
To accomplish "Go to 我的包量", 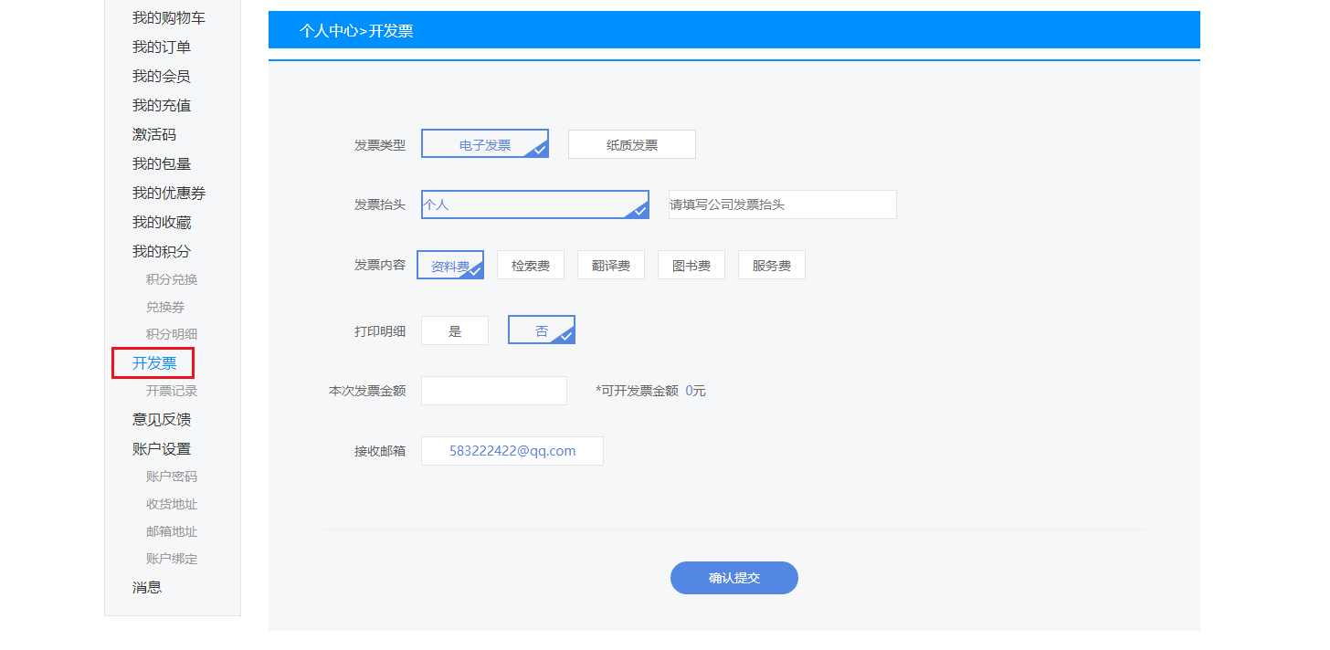I will pos(162,164).
